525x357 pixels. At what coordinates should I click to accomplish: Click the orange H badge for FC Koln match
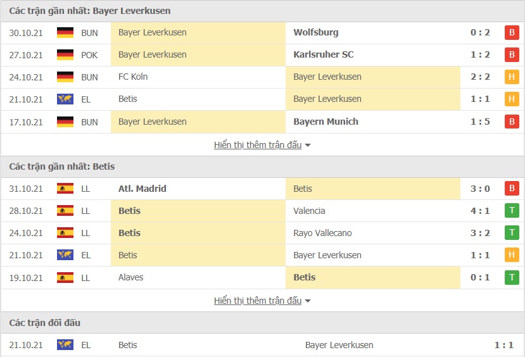pos(512,77)
